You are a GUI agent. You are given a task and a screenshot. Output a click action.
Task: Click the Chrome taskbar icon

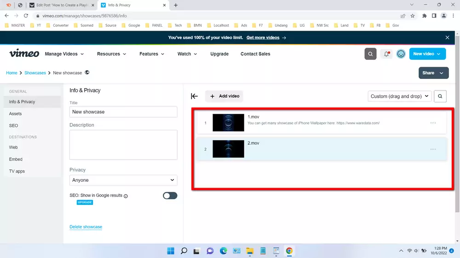tap(289, 251)
